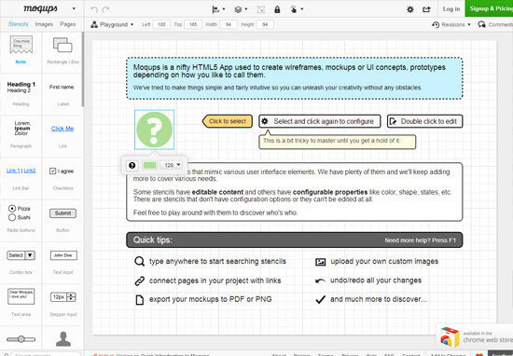513x356 pixels.
Task: Open the Revisions dropdown
Action: coord(451,24)
